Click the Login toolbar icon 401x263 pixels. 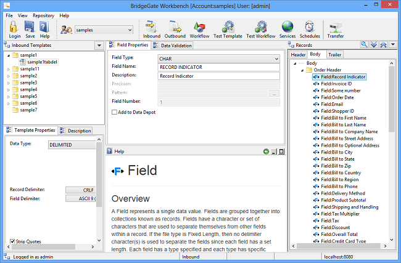pyautogui.click(x=15, y=28)
